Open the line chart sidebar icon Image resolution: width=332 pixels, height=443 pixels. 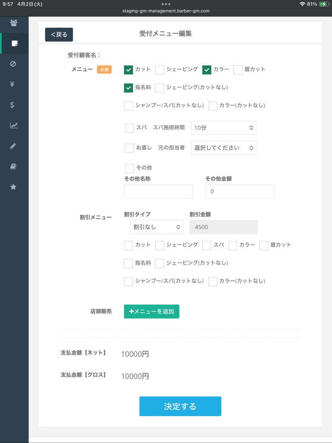(14, 125)
